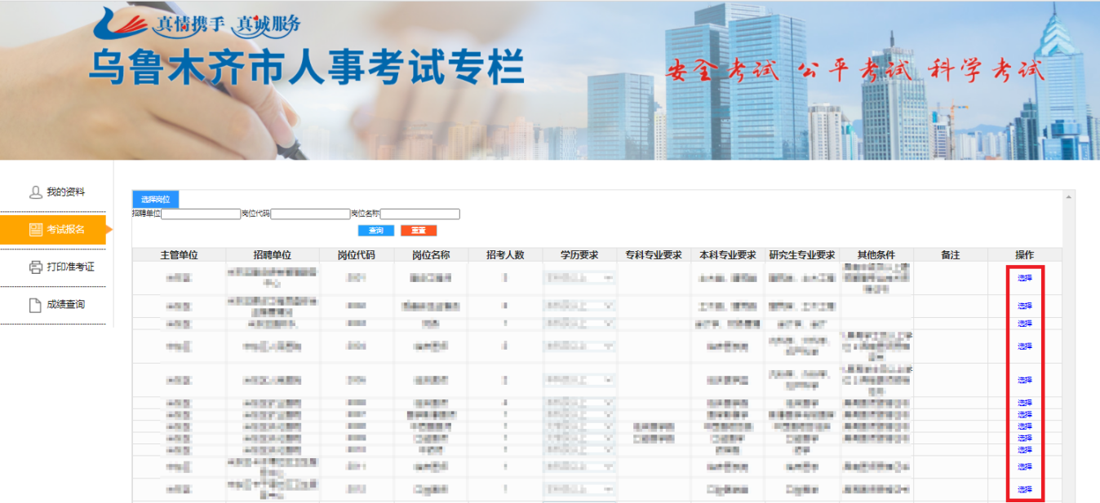Screen dimensions: 1100x503
Task: Click 选择 link in the last row
Action: pyautogui.click(x=1025, y=490)
